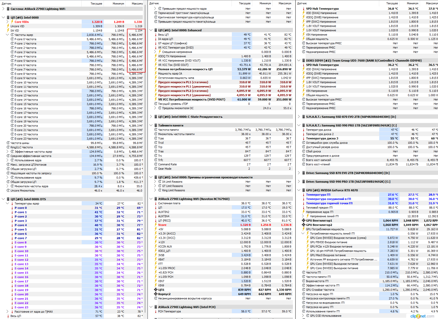Select the Нагрузка контроллера памяти ГП row
438x319 pixels.
368,298
